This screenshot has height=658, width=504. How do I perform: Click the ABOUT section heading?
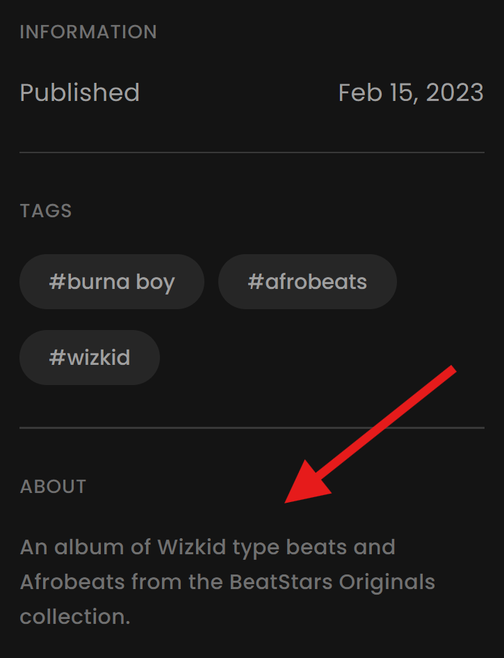(54, 487)
